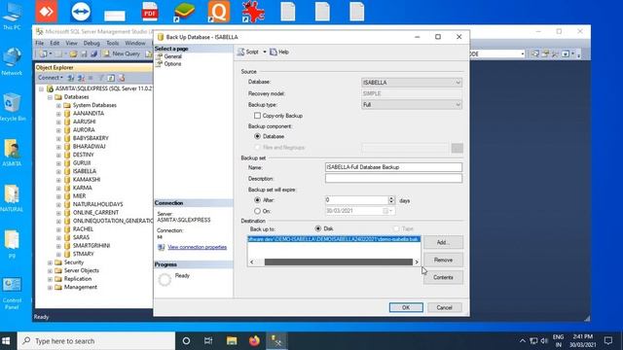The image size is (623, 350).
Task: Open TeamViewer desktop icon
Action: pos(81,11)
